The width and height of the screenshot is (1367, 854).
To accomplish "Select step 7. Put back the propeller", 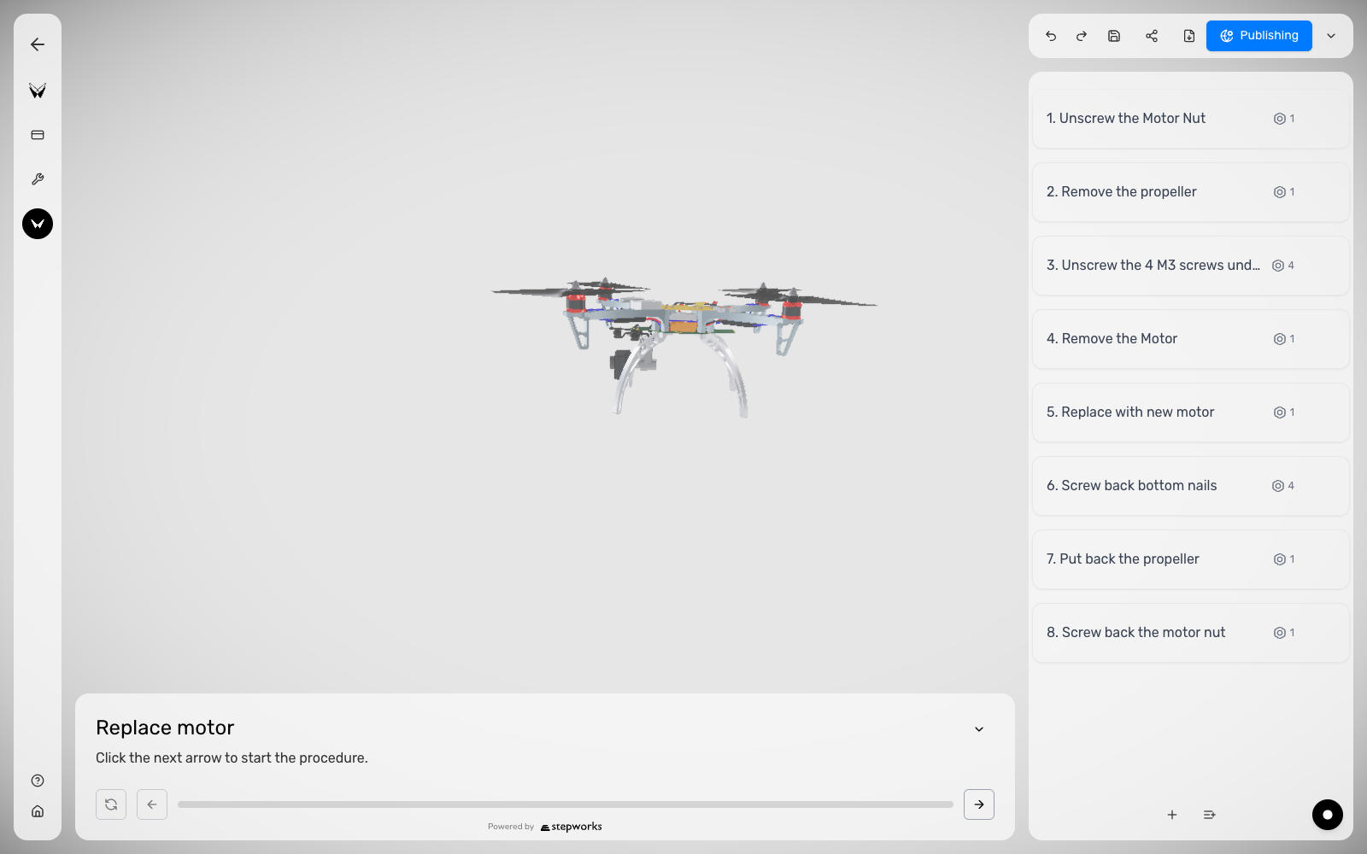I will coord(1191,559).
